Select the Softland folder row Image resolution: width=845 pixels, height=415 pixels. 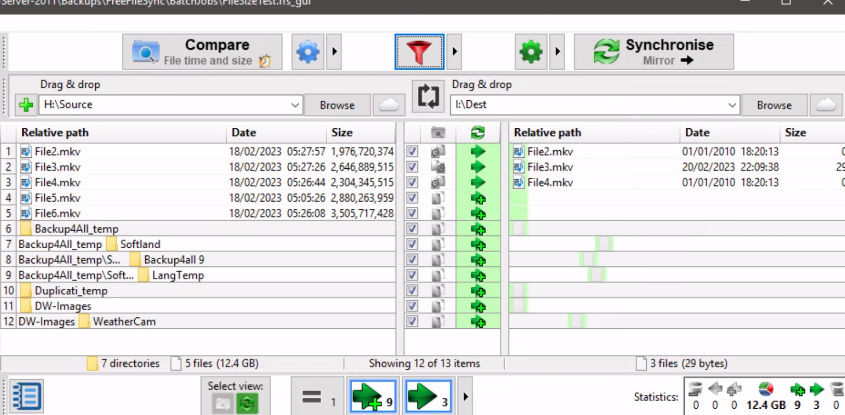tap(140, 244)
